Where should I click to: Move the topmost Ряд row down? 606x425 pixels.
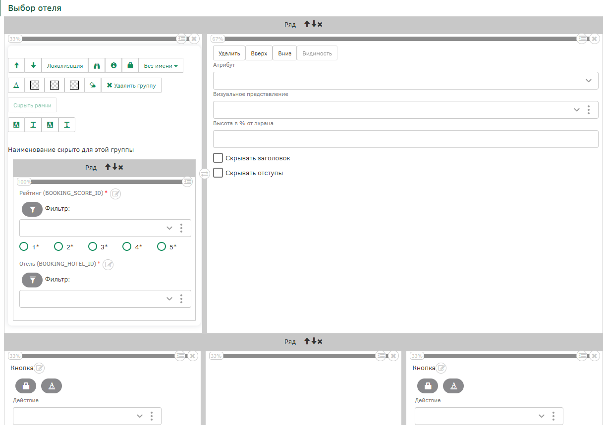coord(314,24)
